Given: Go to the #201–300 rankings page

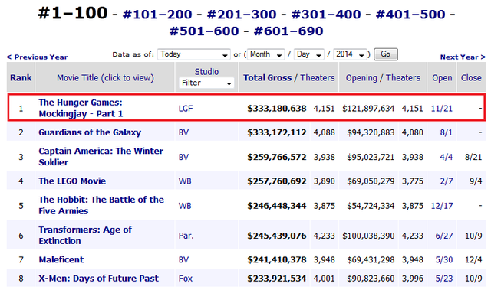Looking at the screenshot, I should tap(242, 15).
